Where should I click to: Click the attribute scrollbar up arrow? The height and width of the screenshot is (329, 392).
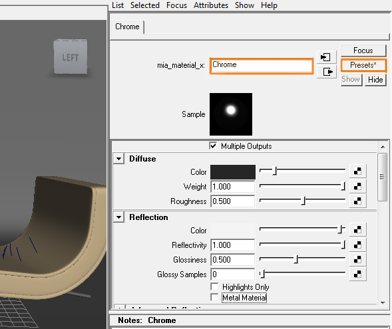(383, 147)
